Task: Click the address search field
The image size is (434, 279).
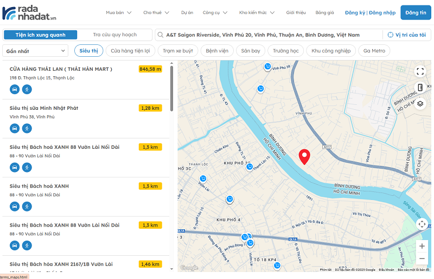Action: (266, 35)
